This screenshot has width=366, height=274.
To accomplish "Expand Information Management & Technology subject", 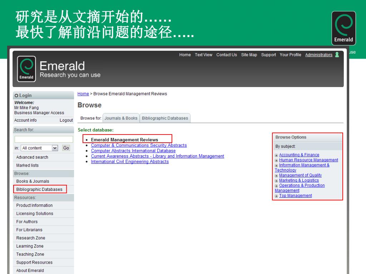I will 276,166.
